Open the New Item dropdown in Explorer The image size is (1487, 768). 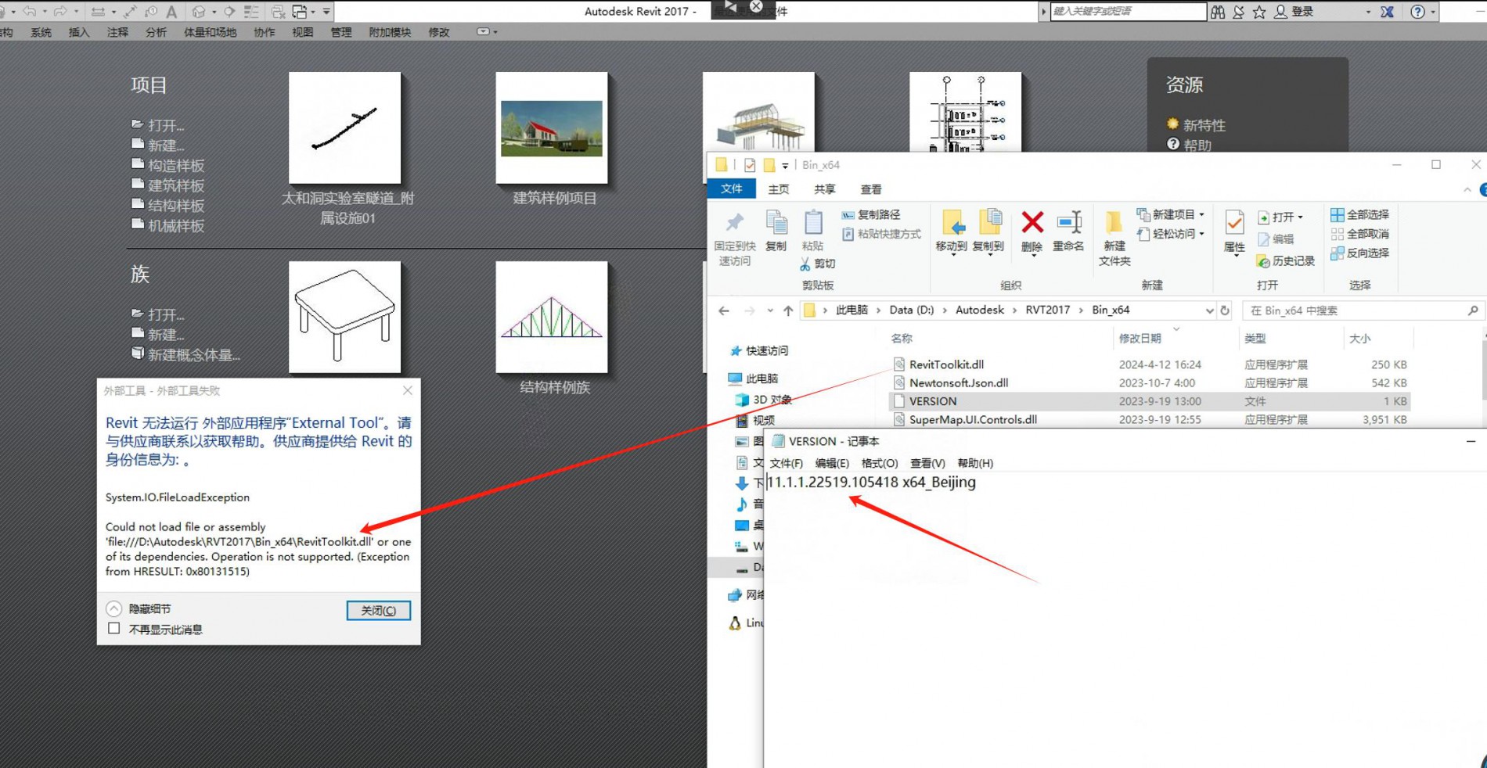[x=1201, y=214]
